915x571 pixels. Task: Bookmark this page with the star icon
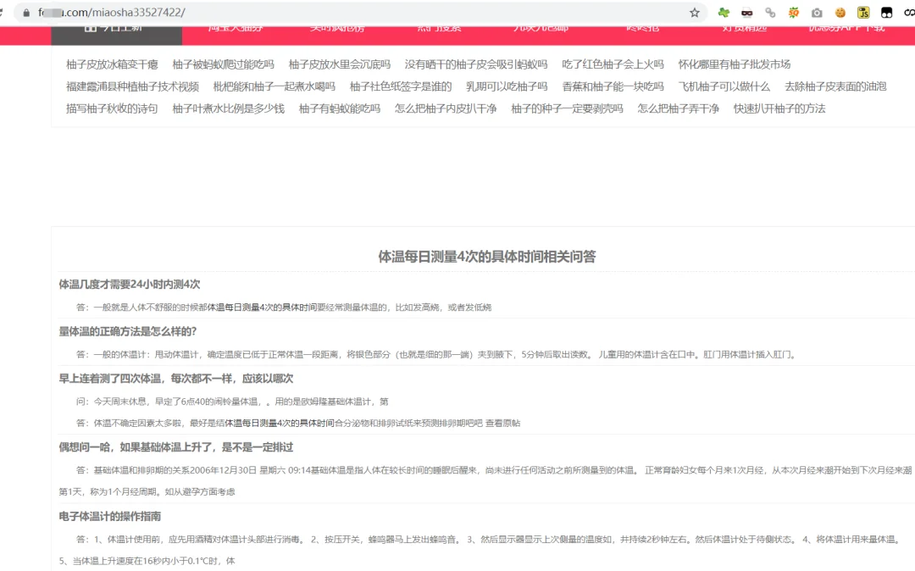pyautogui.click(x=695, y=12)
